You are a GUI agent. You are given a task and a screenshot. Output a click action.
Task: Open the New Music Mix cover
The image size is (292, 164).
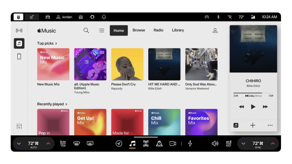click(53, 64)
